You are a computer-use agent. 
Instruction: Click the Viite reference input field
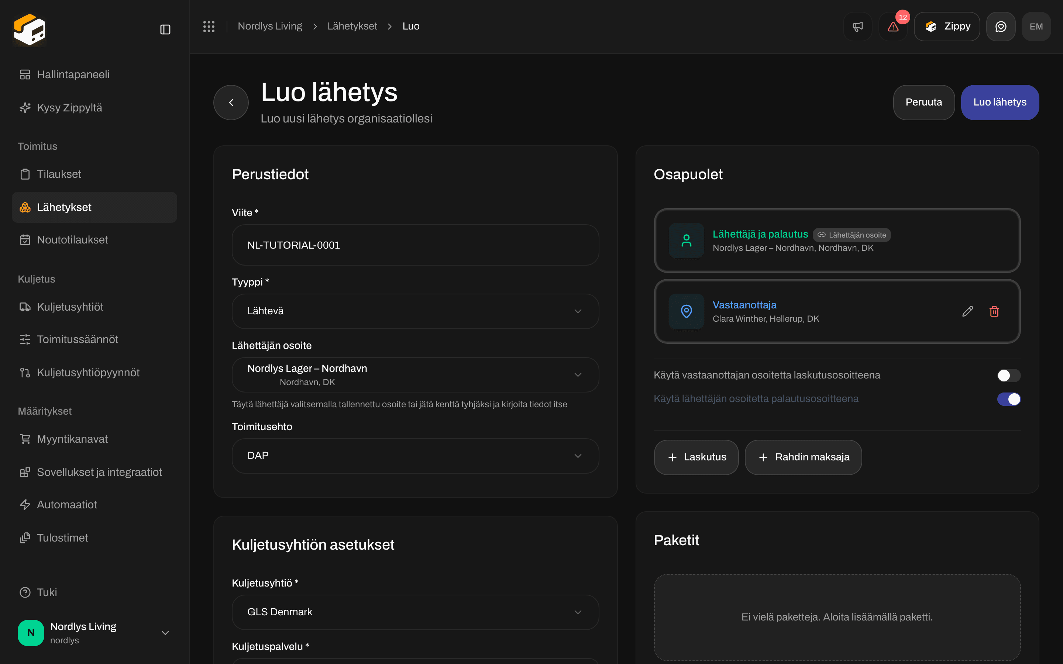click(x=415, y=245)
